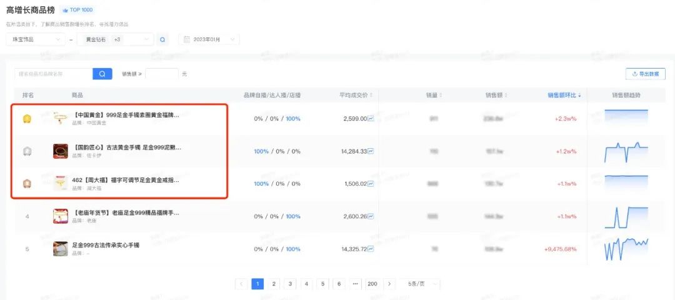Click the silver rank 2 medal icon
This screenshot has width=675, height=300.
[27, 151]
